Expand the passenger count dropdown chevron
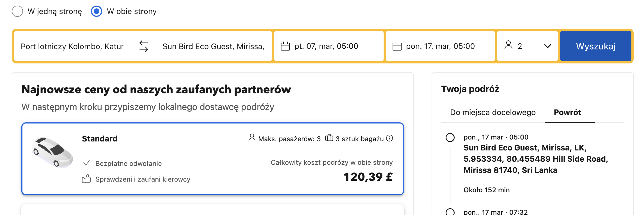This screenshot has height=215, width=637. 548,46
